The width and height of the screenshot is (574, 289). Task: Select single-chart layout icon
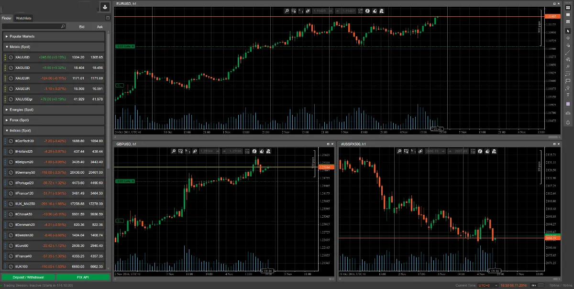pos(568,14)
